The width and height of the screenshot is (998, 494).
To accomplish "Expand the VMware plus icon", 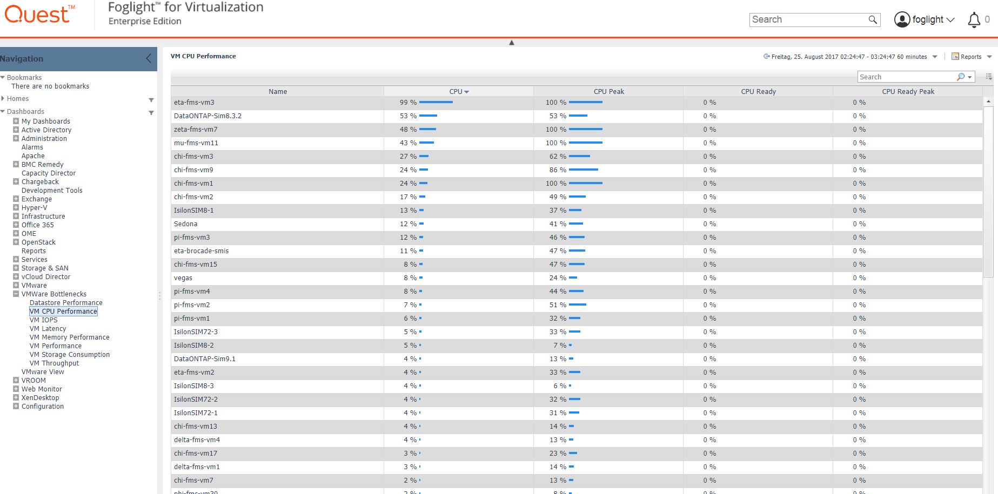I will (16, 285).
